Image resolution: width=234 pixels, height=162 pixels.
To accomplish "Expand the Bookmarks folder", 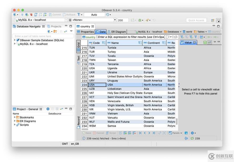I will pyautogui.click(x=15, y=117).
